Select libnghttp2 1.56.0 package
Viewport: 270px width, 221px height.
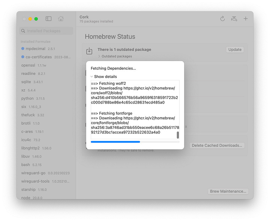pyautogui.click(x=46, y=148)
